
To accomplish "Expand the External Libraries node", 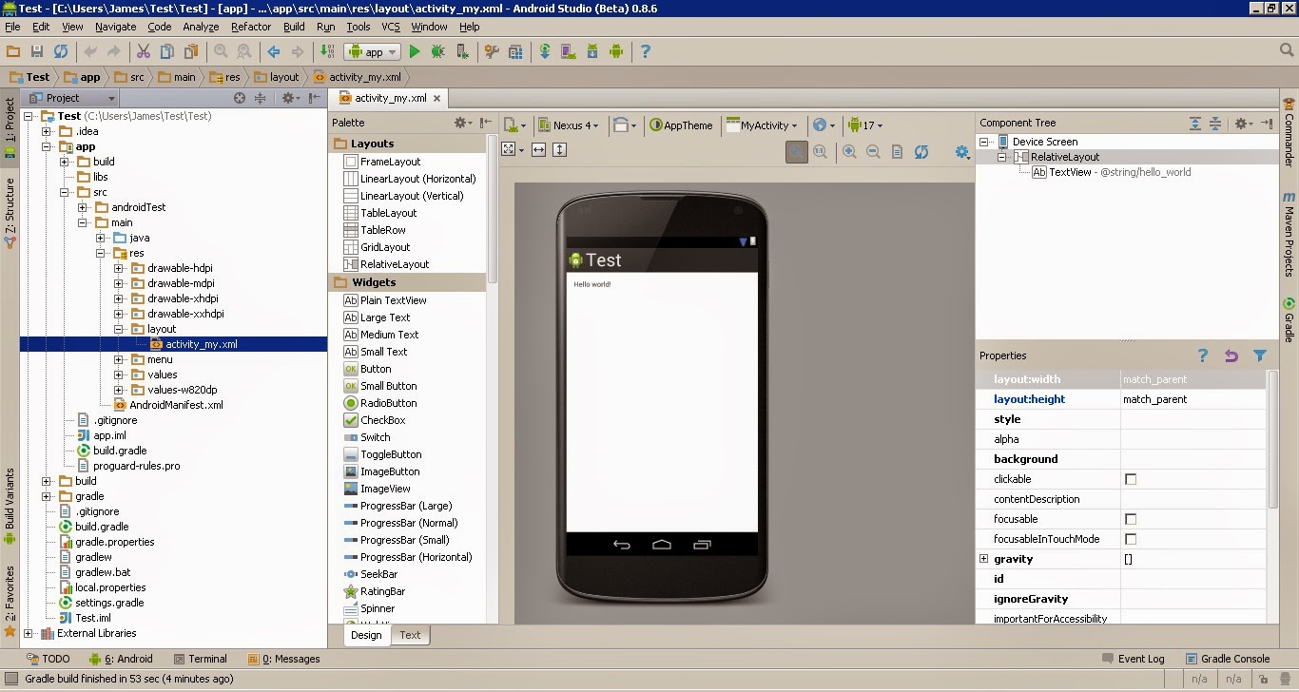I will pos(29,633).
